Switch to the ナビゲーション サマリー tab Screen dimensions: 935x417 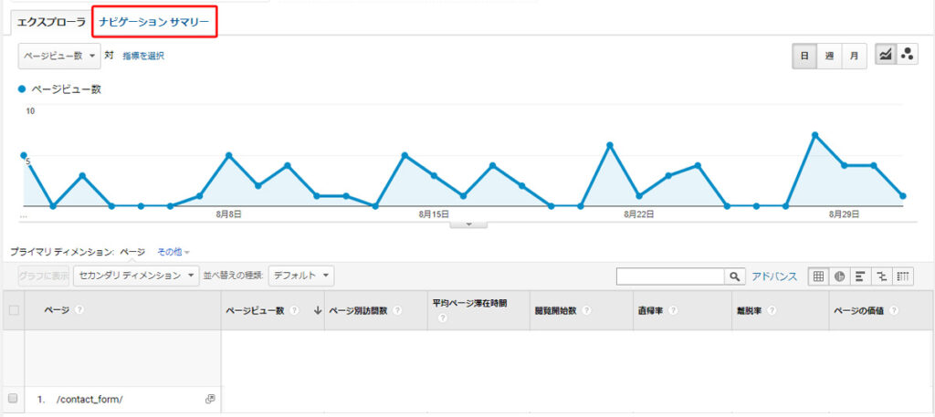(x=154, y=21)
